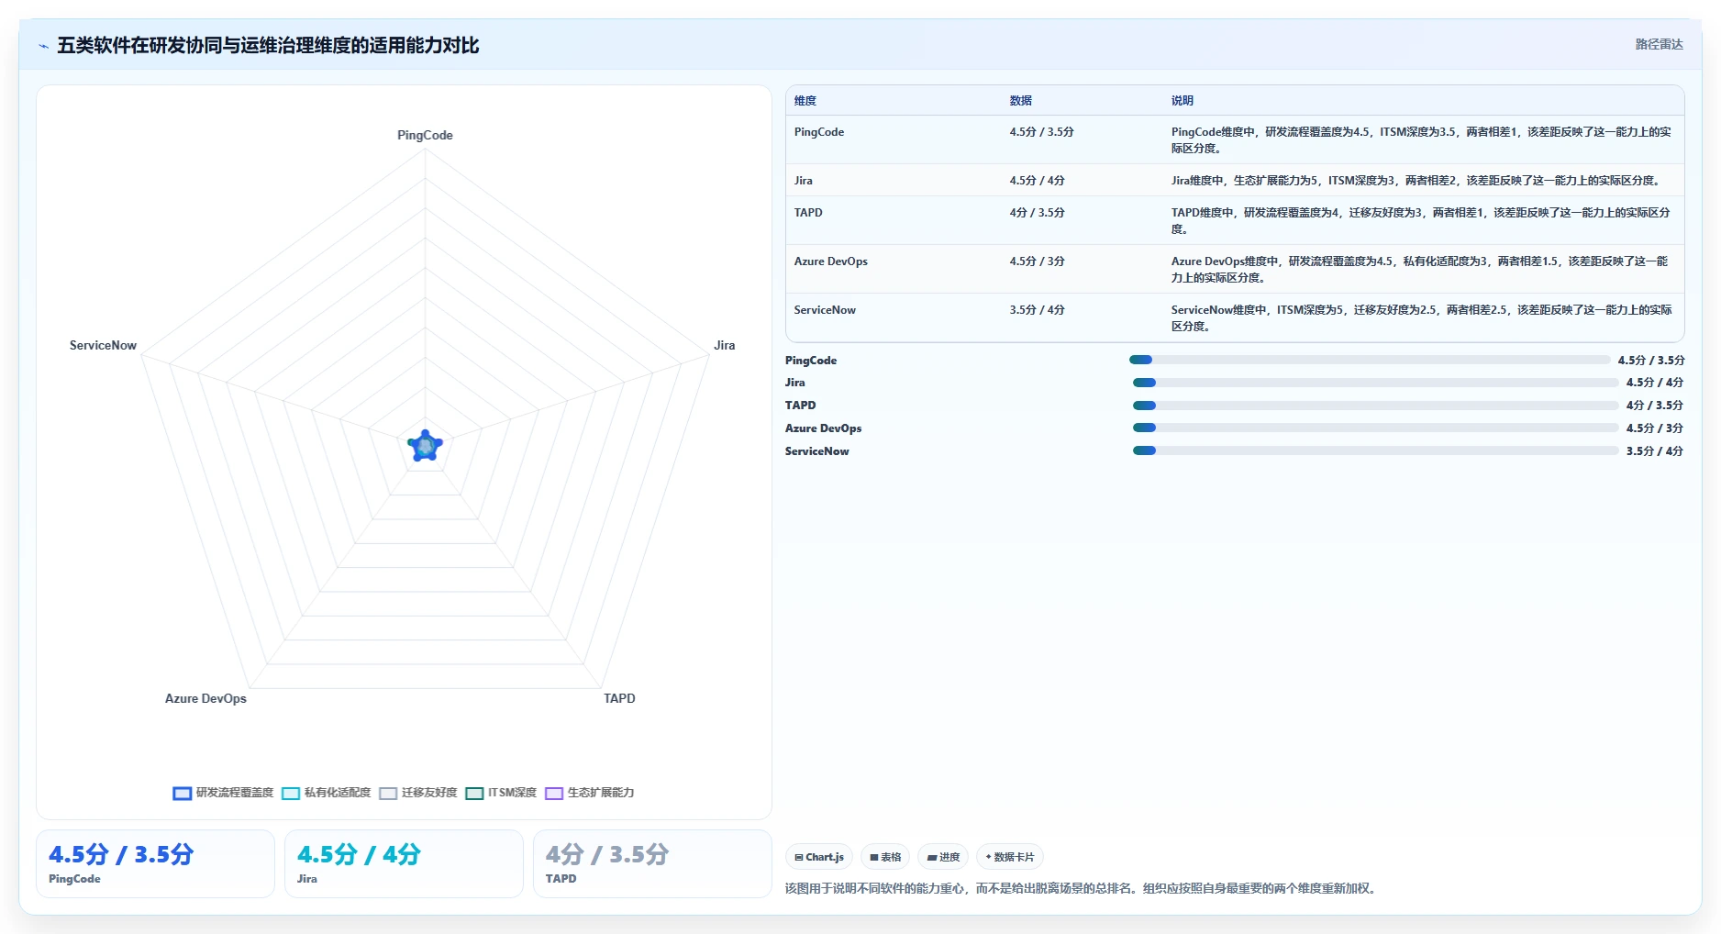Screen dimensions: 1721x934
Task: Click the PingCode progress bar
Action: (1370, 360)
